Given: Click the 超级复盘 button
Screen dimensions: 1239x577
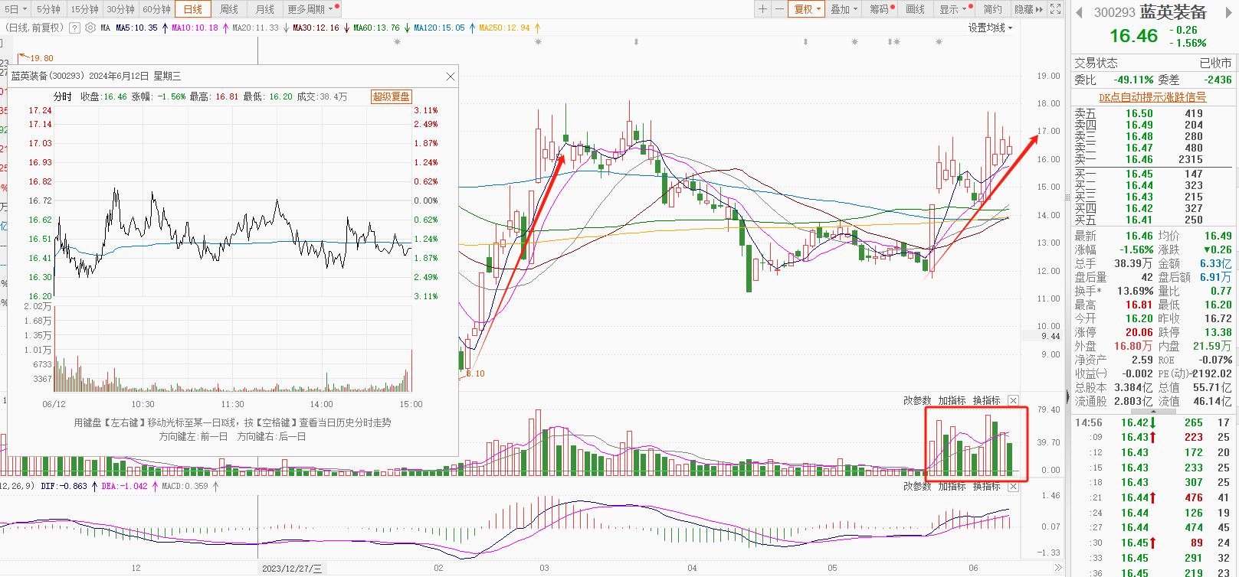Looking at the screenshot, I should tap(391, 96).
